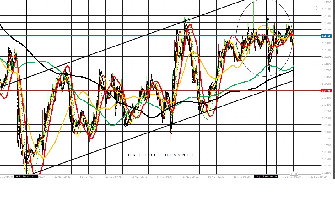Click the 1.25000 price axis label
This screenshot has width=335, height=201.
[x=327, y=70]
